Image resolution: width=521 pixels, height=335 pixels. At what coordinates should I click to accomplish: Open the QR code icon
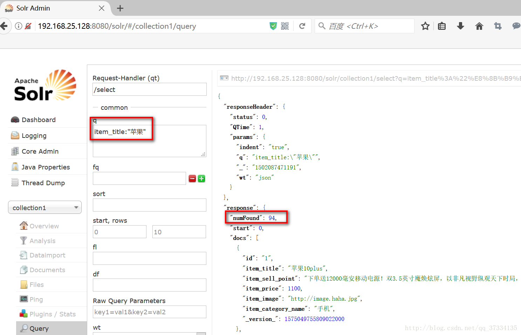[285, 26]
